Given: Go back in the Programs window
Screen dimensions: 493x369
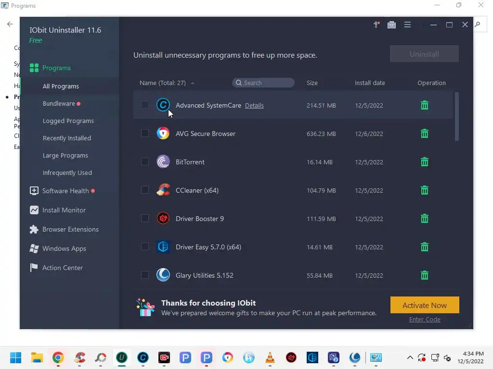Looking at the screenshot, I should coord(10,24).
